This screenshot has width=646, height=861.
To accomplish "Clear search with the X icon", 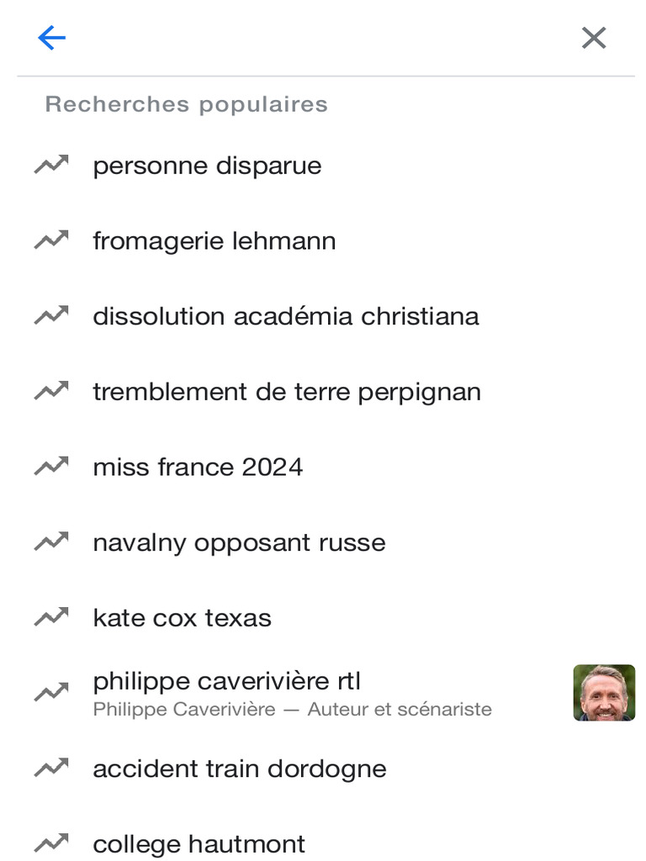I will pos(594,38).
